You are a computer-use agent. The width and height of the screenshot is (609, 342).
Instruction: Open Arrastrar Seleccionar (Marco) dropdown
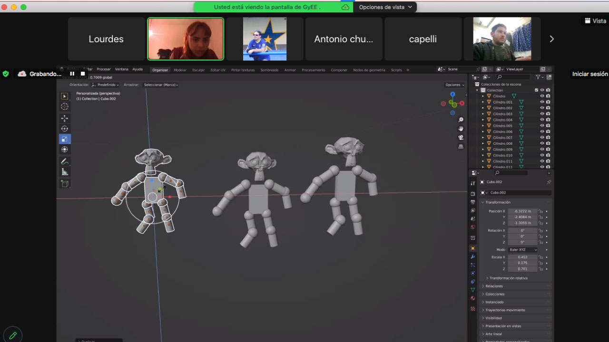161,85
